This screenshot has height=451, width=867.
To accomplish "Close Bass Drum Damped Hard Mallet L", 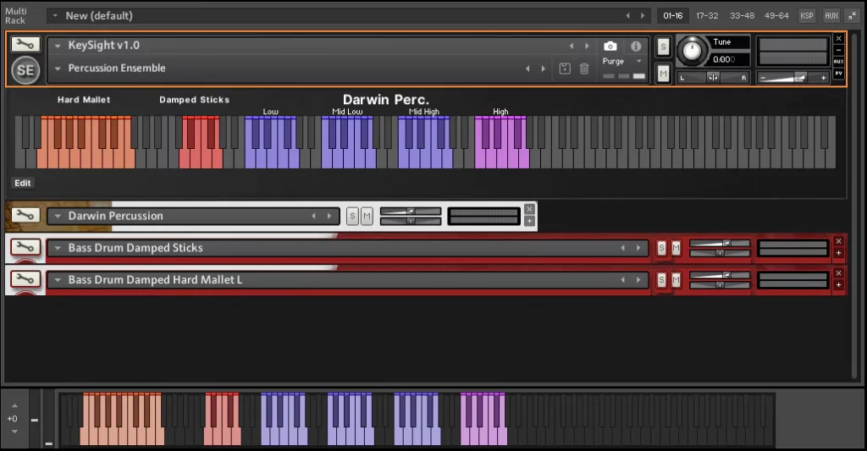I will tap(838, 273).
